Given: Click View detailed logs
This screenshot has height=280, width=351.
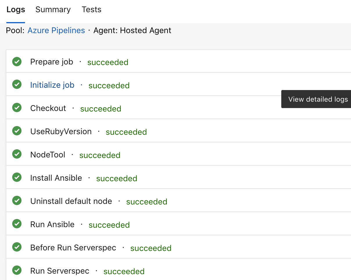Looking at the screenshot, I should (x=318, y=99).
